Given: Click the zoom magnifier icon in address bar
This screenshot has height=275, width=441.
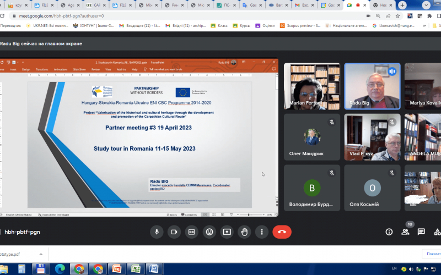Looking at the screenshot, I should [378, 16].
